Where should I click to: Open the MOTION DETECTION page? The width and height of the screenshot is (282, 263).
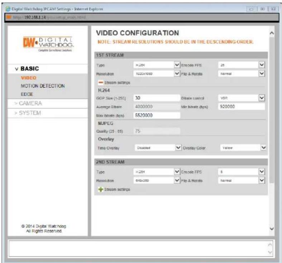pyautogui.click(x=43, y=86)
